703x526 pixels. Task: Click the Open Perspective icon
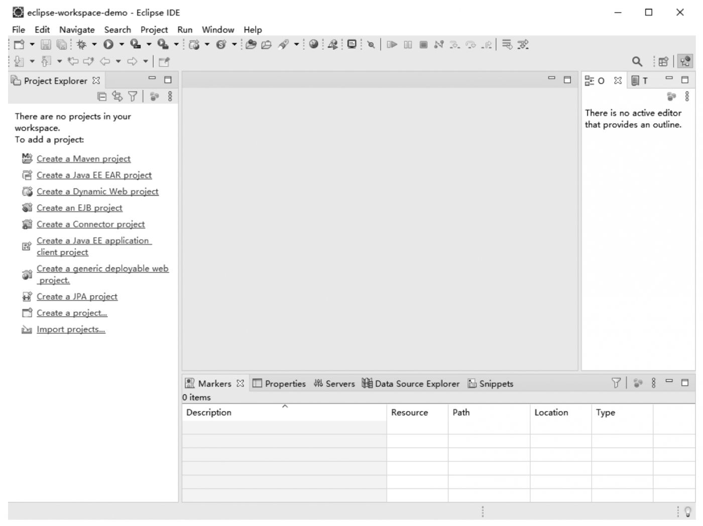(x=663, y=62)
